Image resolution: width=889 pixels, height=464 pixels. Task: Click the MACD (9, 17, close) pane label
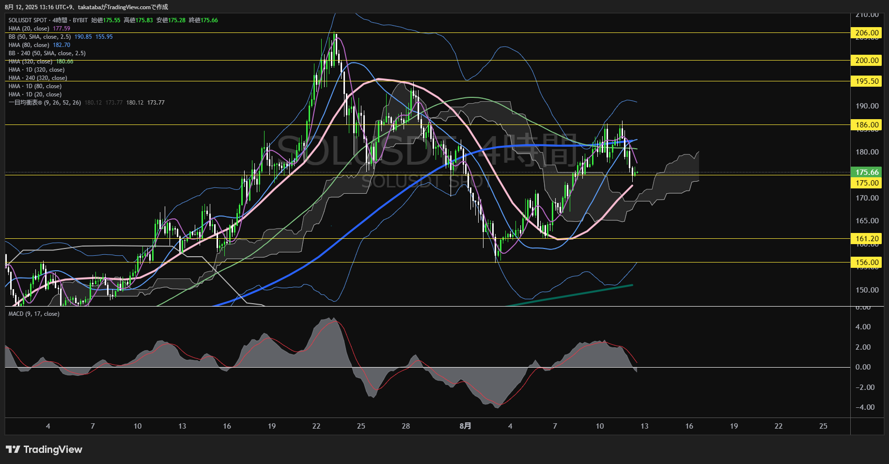point(34,314)
